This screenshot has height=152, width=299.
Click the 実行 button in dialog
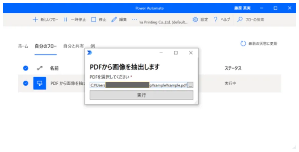141,95
